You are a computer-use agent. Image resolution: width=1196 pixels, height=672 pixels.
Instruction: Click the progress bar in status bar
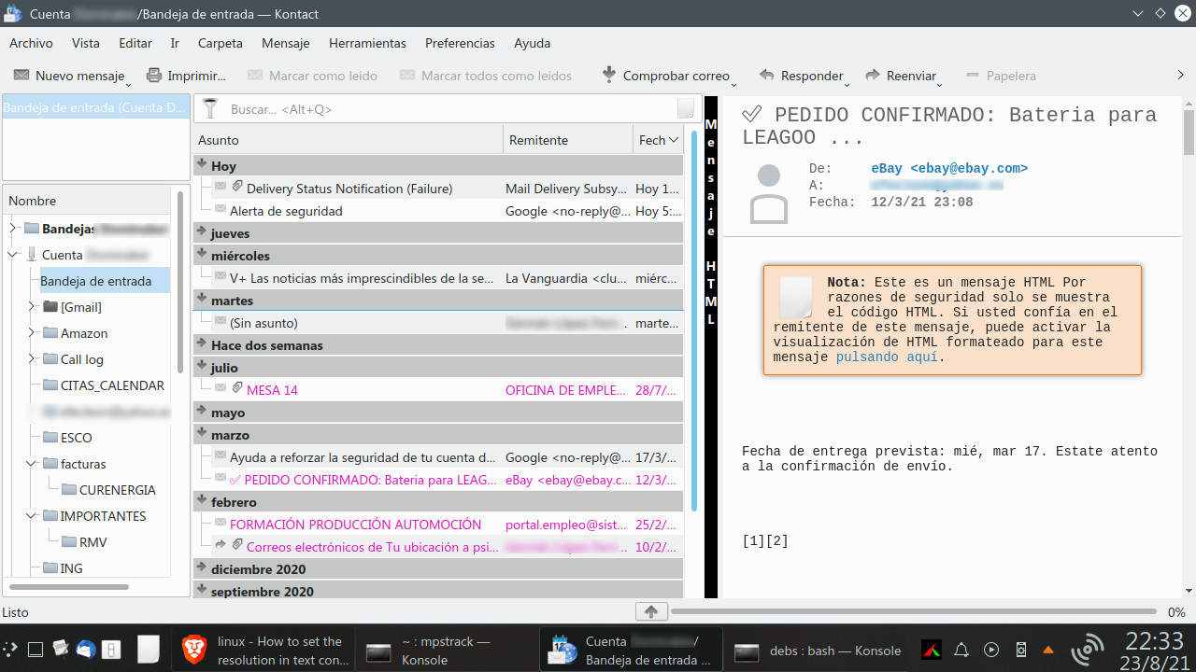pyautogui.click(x=916, y=612)
